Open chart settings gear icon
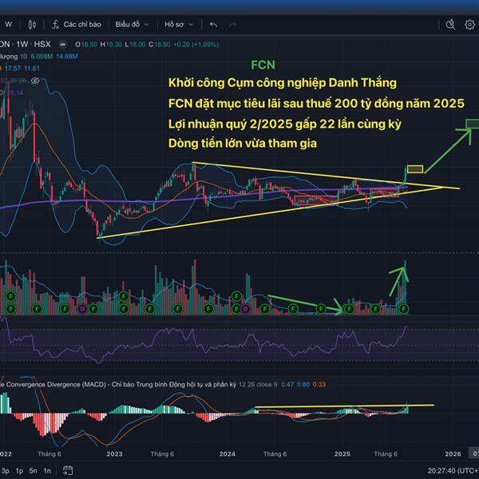479x479 pixels. (469, 25)
